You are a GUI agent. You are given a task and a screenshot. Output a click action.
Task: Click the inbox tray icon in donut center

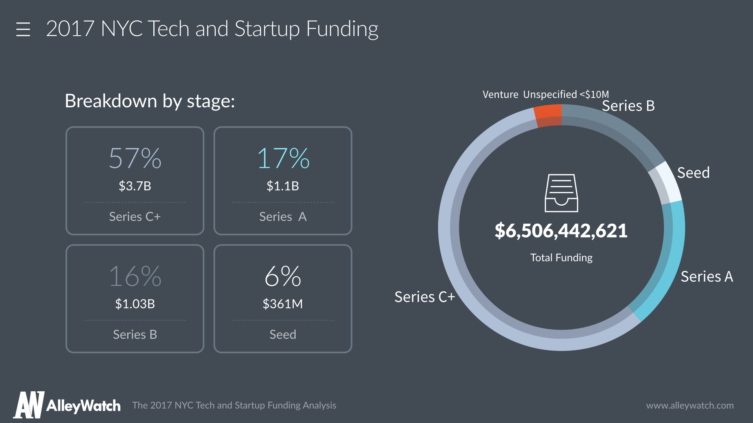click(x=561, y=193)
